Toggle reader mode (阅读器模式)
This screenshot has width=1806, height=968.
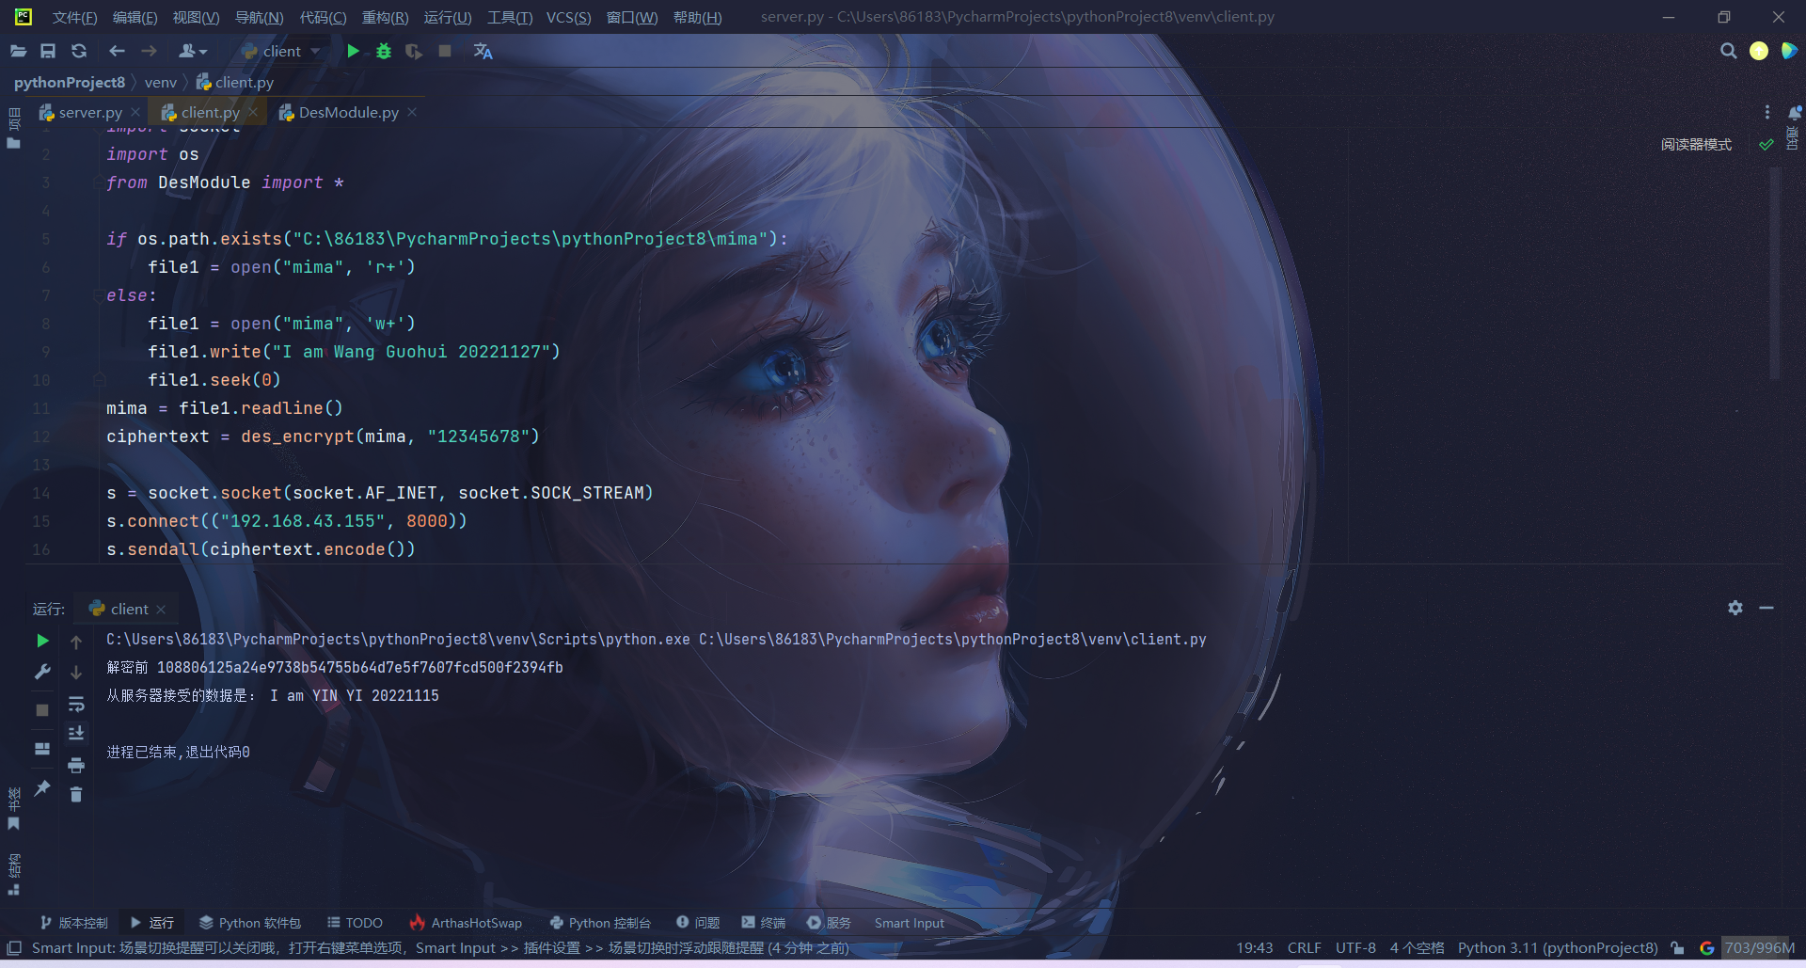click(1696, 145)
